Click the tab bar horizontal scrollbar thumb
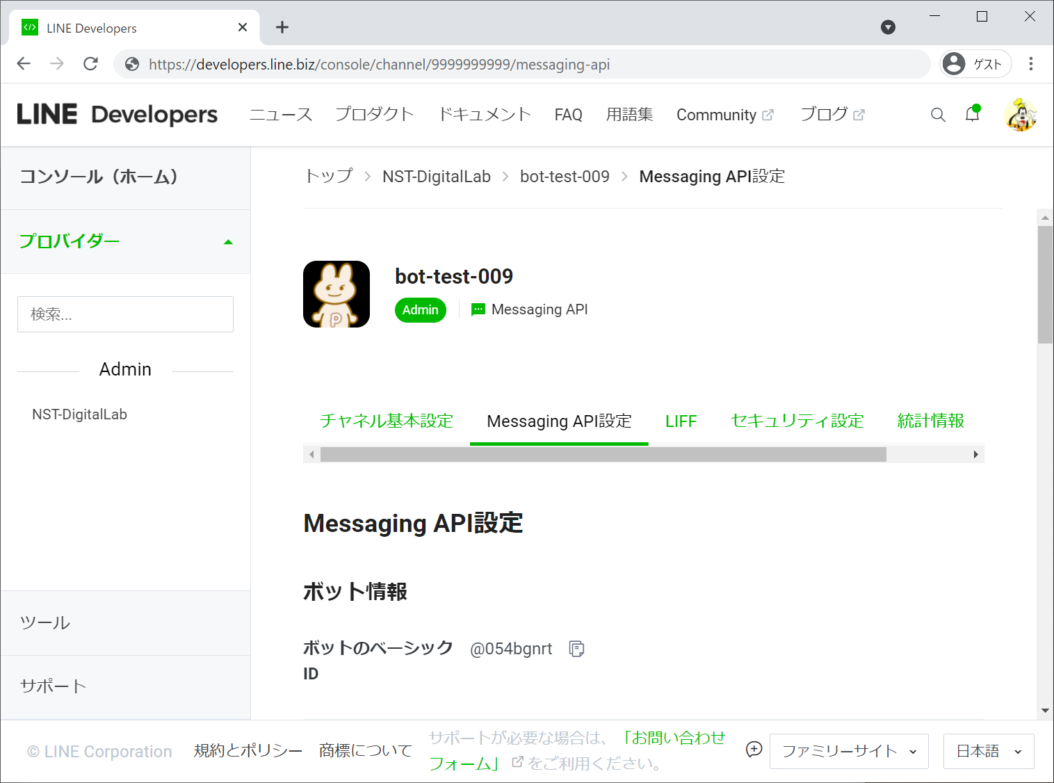Viewport: 1054px width, 783px height. (603, 455)
